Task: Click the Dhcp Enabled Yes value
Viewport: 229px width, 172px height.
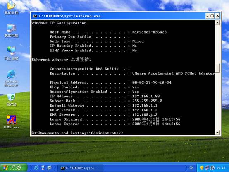Action: (x=136, y=87)
